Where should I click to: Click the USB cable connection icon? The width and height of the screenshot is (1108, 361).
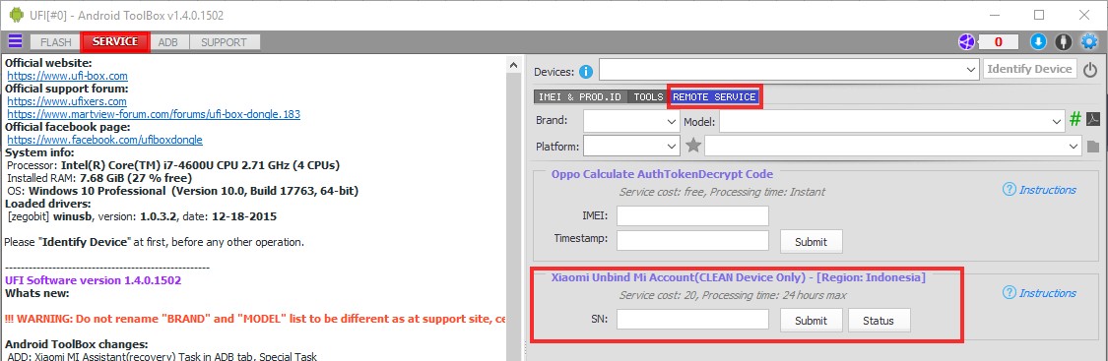pos(1063,41)
